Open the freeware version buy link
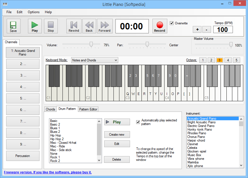Viewport: 248px width, 178px height. pos(48,172)
